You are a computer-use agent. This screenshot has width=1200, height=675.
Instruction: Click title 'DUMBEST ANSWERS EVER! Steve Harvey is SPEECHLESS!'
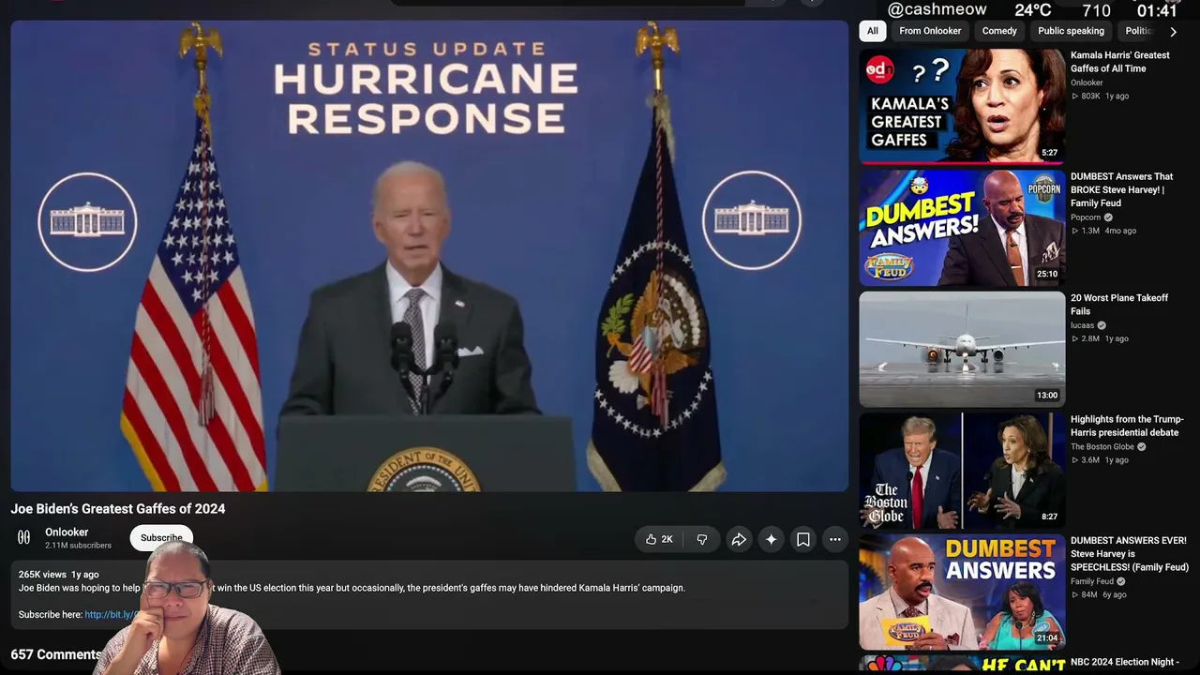tap(1130, 554)
